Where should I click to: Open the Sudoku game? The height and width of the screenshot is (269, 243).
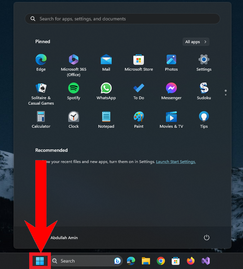204,91
